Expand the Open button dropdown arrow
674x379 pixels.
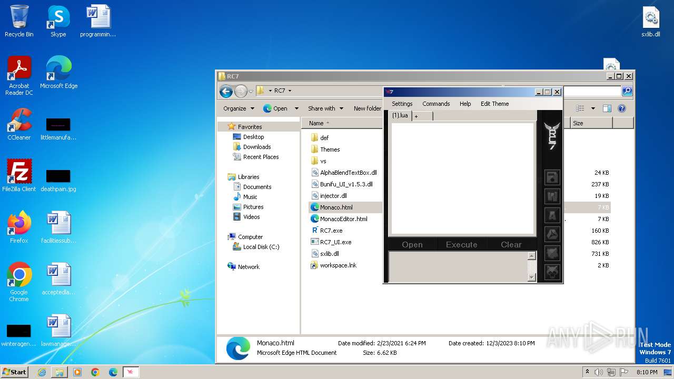296,108
